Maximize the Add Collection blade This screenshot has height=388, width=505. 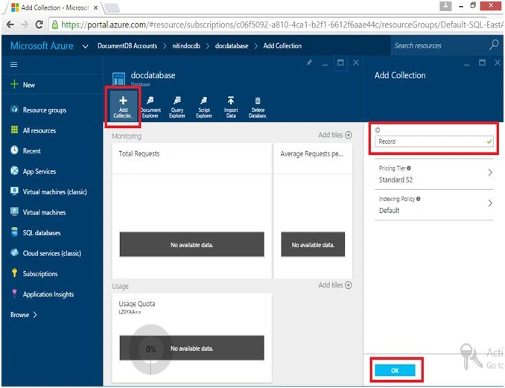point(482,63)
